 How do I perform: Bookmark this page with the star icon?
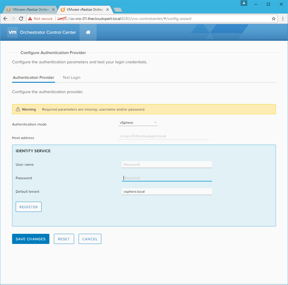pyautogui.click(x=273, y=19)
